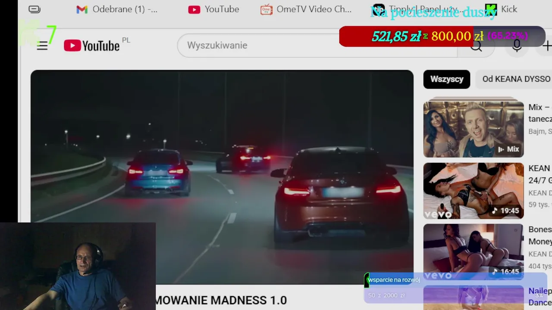
Task: Open the 16:45 vevo video thumbnail
Action: (x=474, y=252)
